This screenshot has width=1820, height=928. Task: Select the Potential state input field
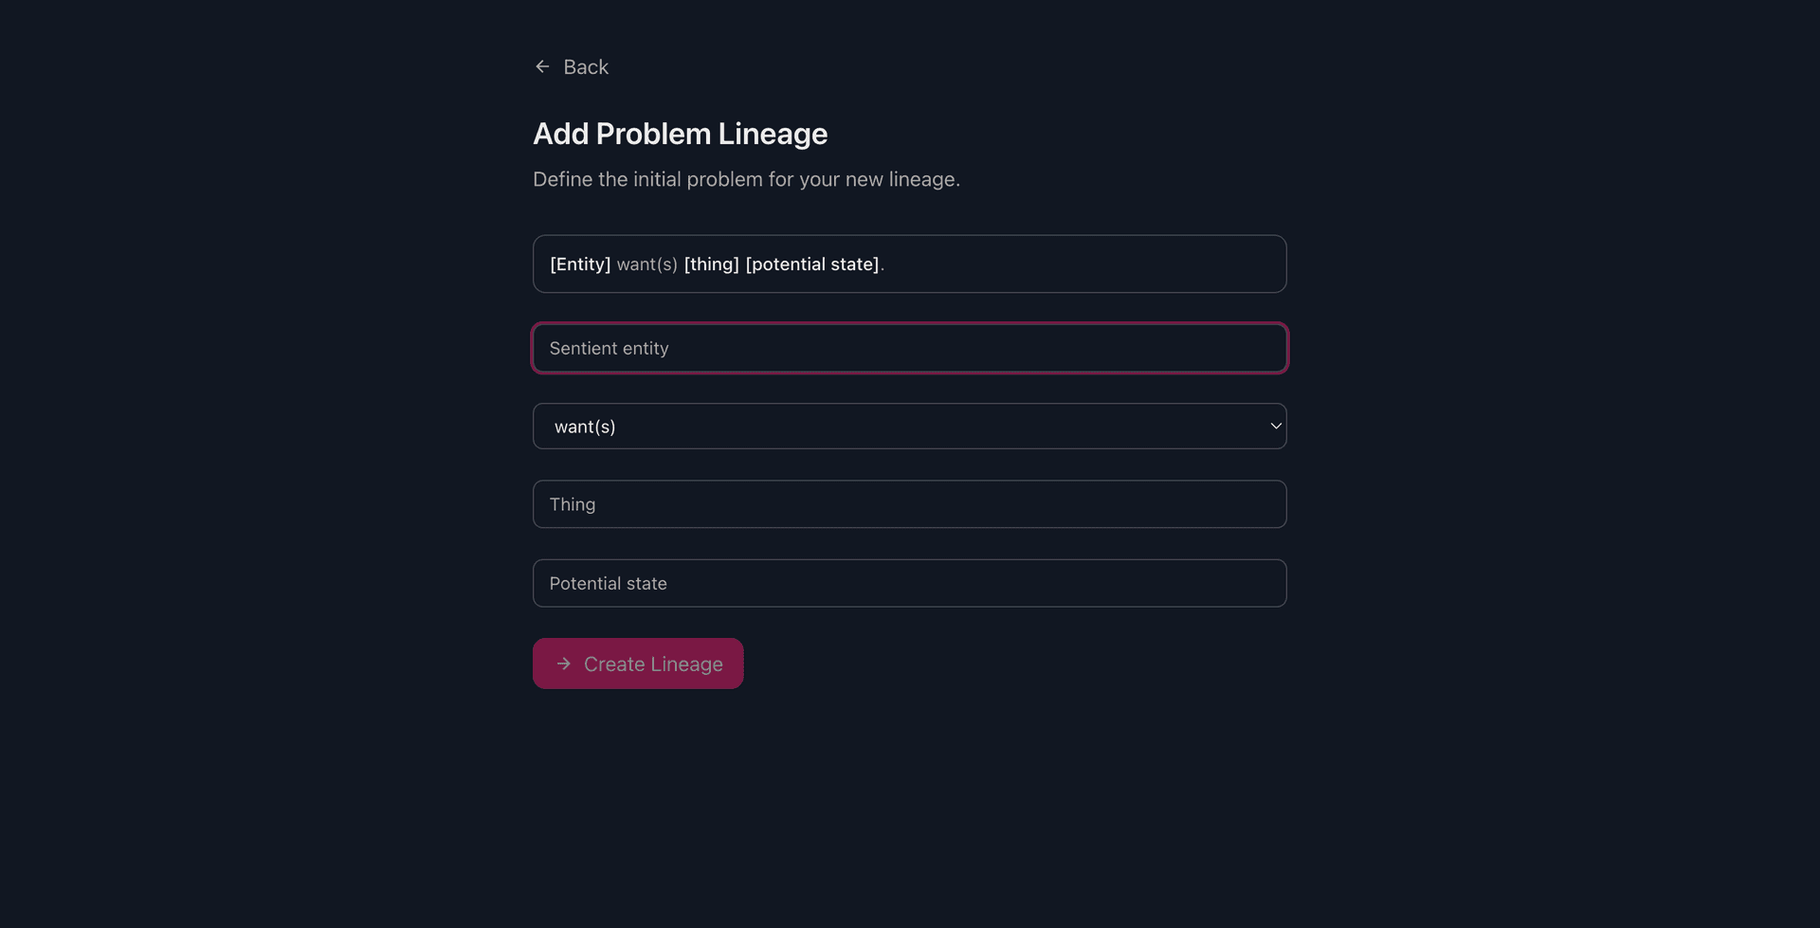[910, 583]
